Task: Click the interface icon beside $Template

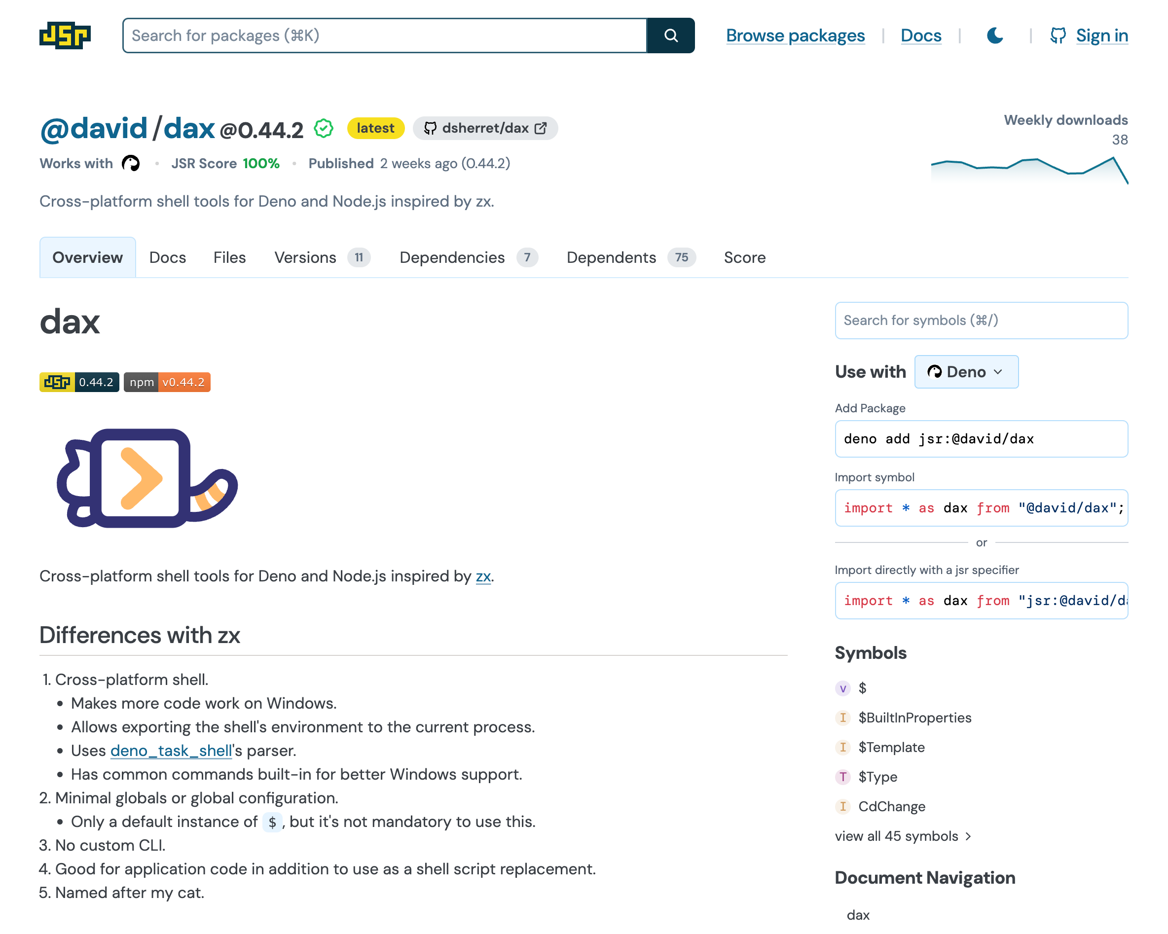Action: (x=843, y=747)
